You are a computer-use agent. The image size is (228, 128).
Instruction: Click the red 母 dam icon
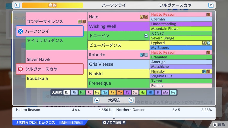(x=20, y=69)
